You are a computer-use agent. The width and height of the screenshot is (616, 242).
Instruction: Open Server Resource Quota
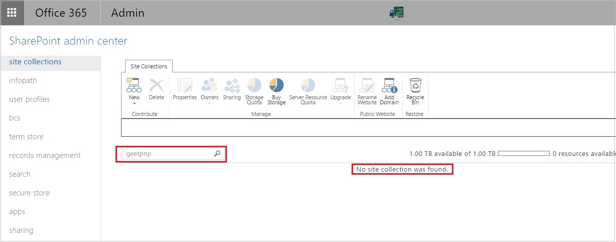pyautogui.click(x=308, y=91)
